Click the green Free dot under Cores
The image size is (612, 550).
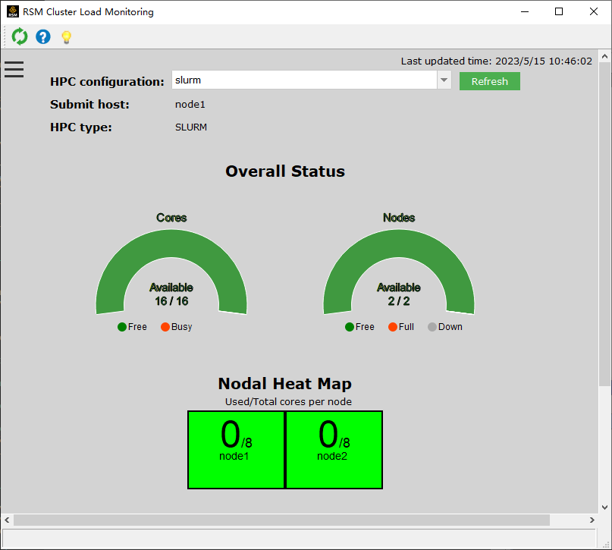pyautogui.click(x=122, y=327)
